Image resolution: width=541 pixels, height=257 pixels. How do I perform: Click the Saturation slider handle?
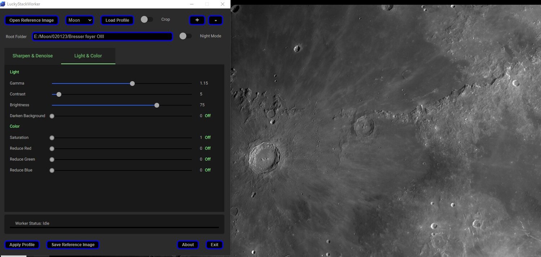pos(52,138)
